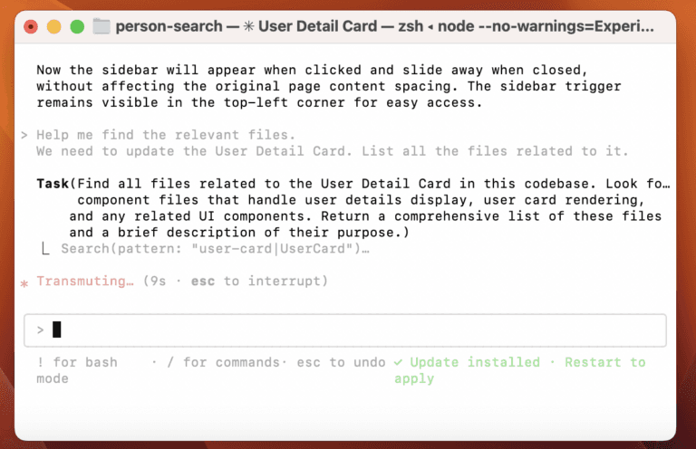Click the branch connector before the Search line
This screenshot has height=449, width=696.
coord(45,248)
